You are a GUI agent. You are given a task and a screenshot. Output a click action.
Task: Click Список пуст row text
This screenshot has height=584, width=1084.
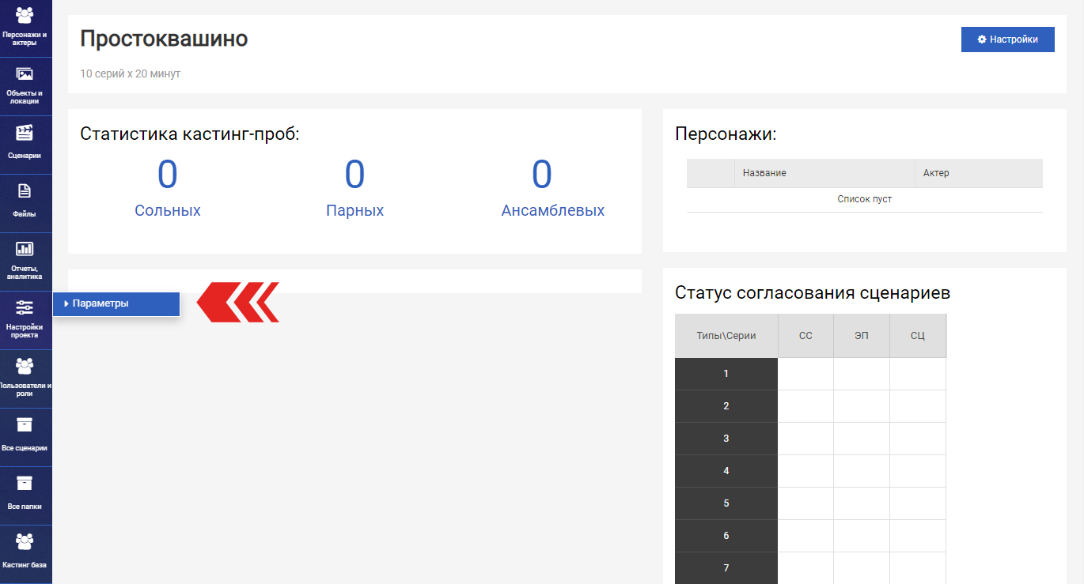tap(865, 199)
